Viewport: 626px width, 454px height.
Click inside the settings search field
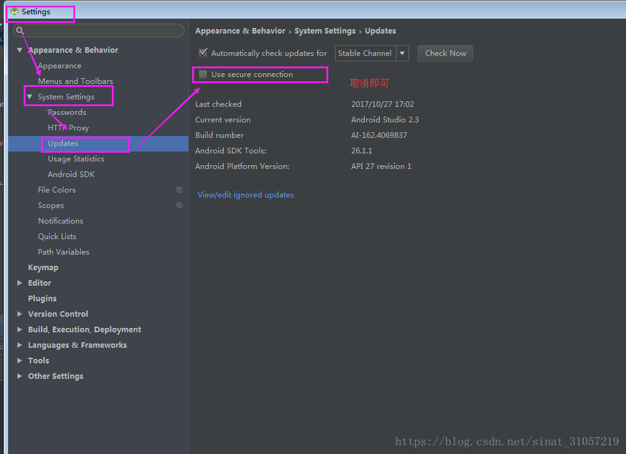[x=99, y=30]
